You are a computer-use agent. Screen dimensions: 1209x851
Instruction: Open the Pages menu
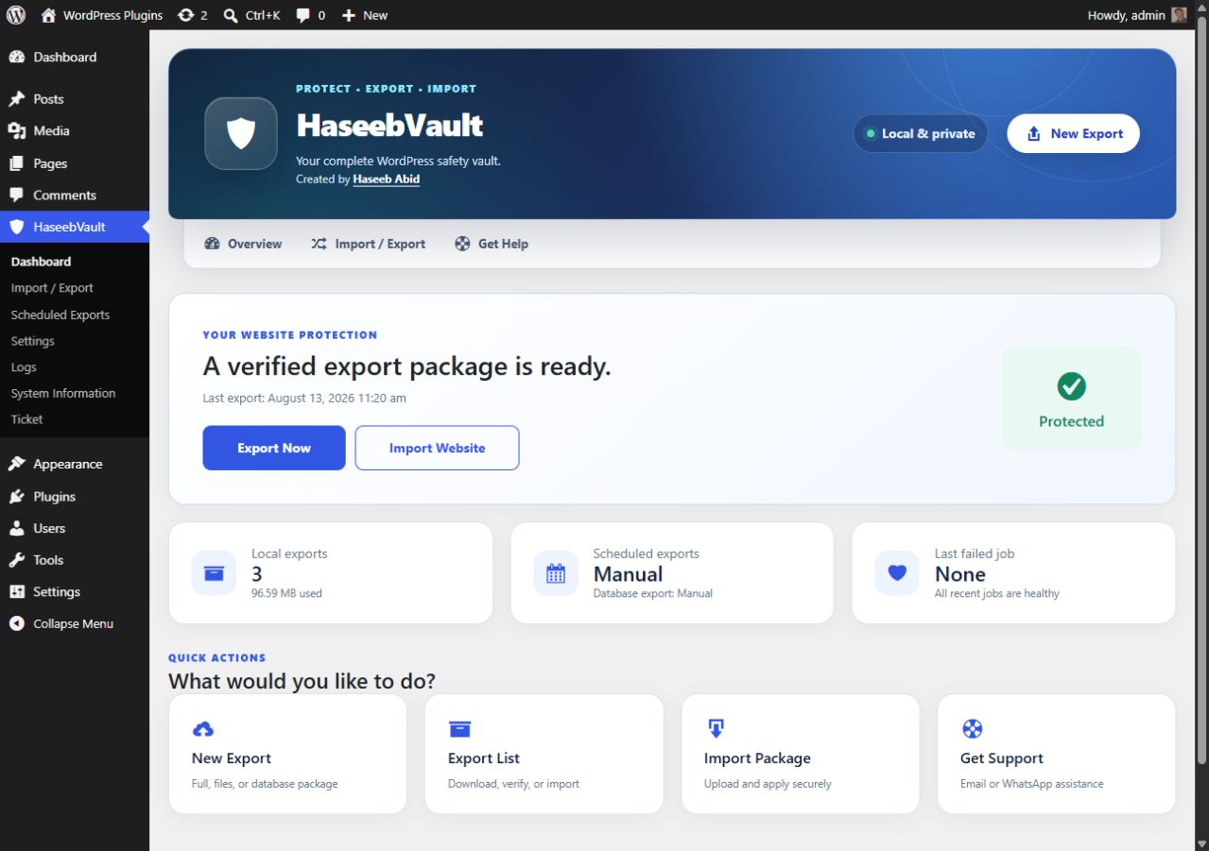coord(75,163)
